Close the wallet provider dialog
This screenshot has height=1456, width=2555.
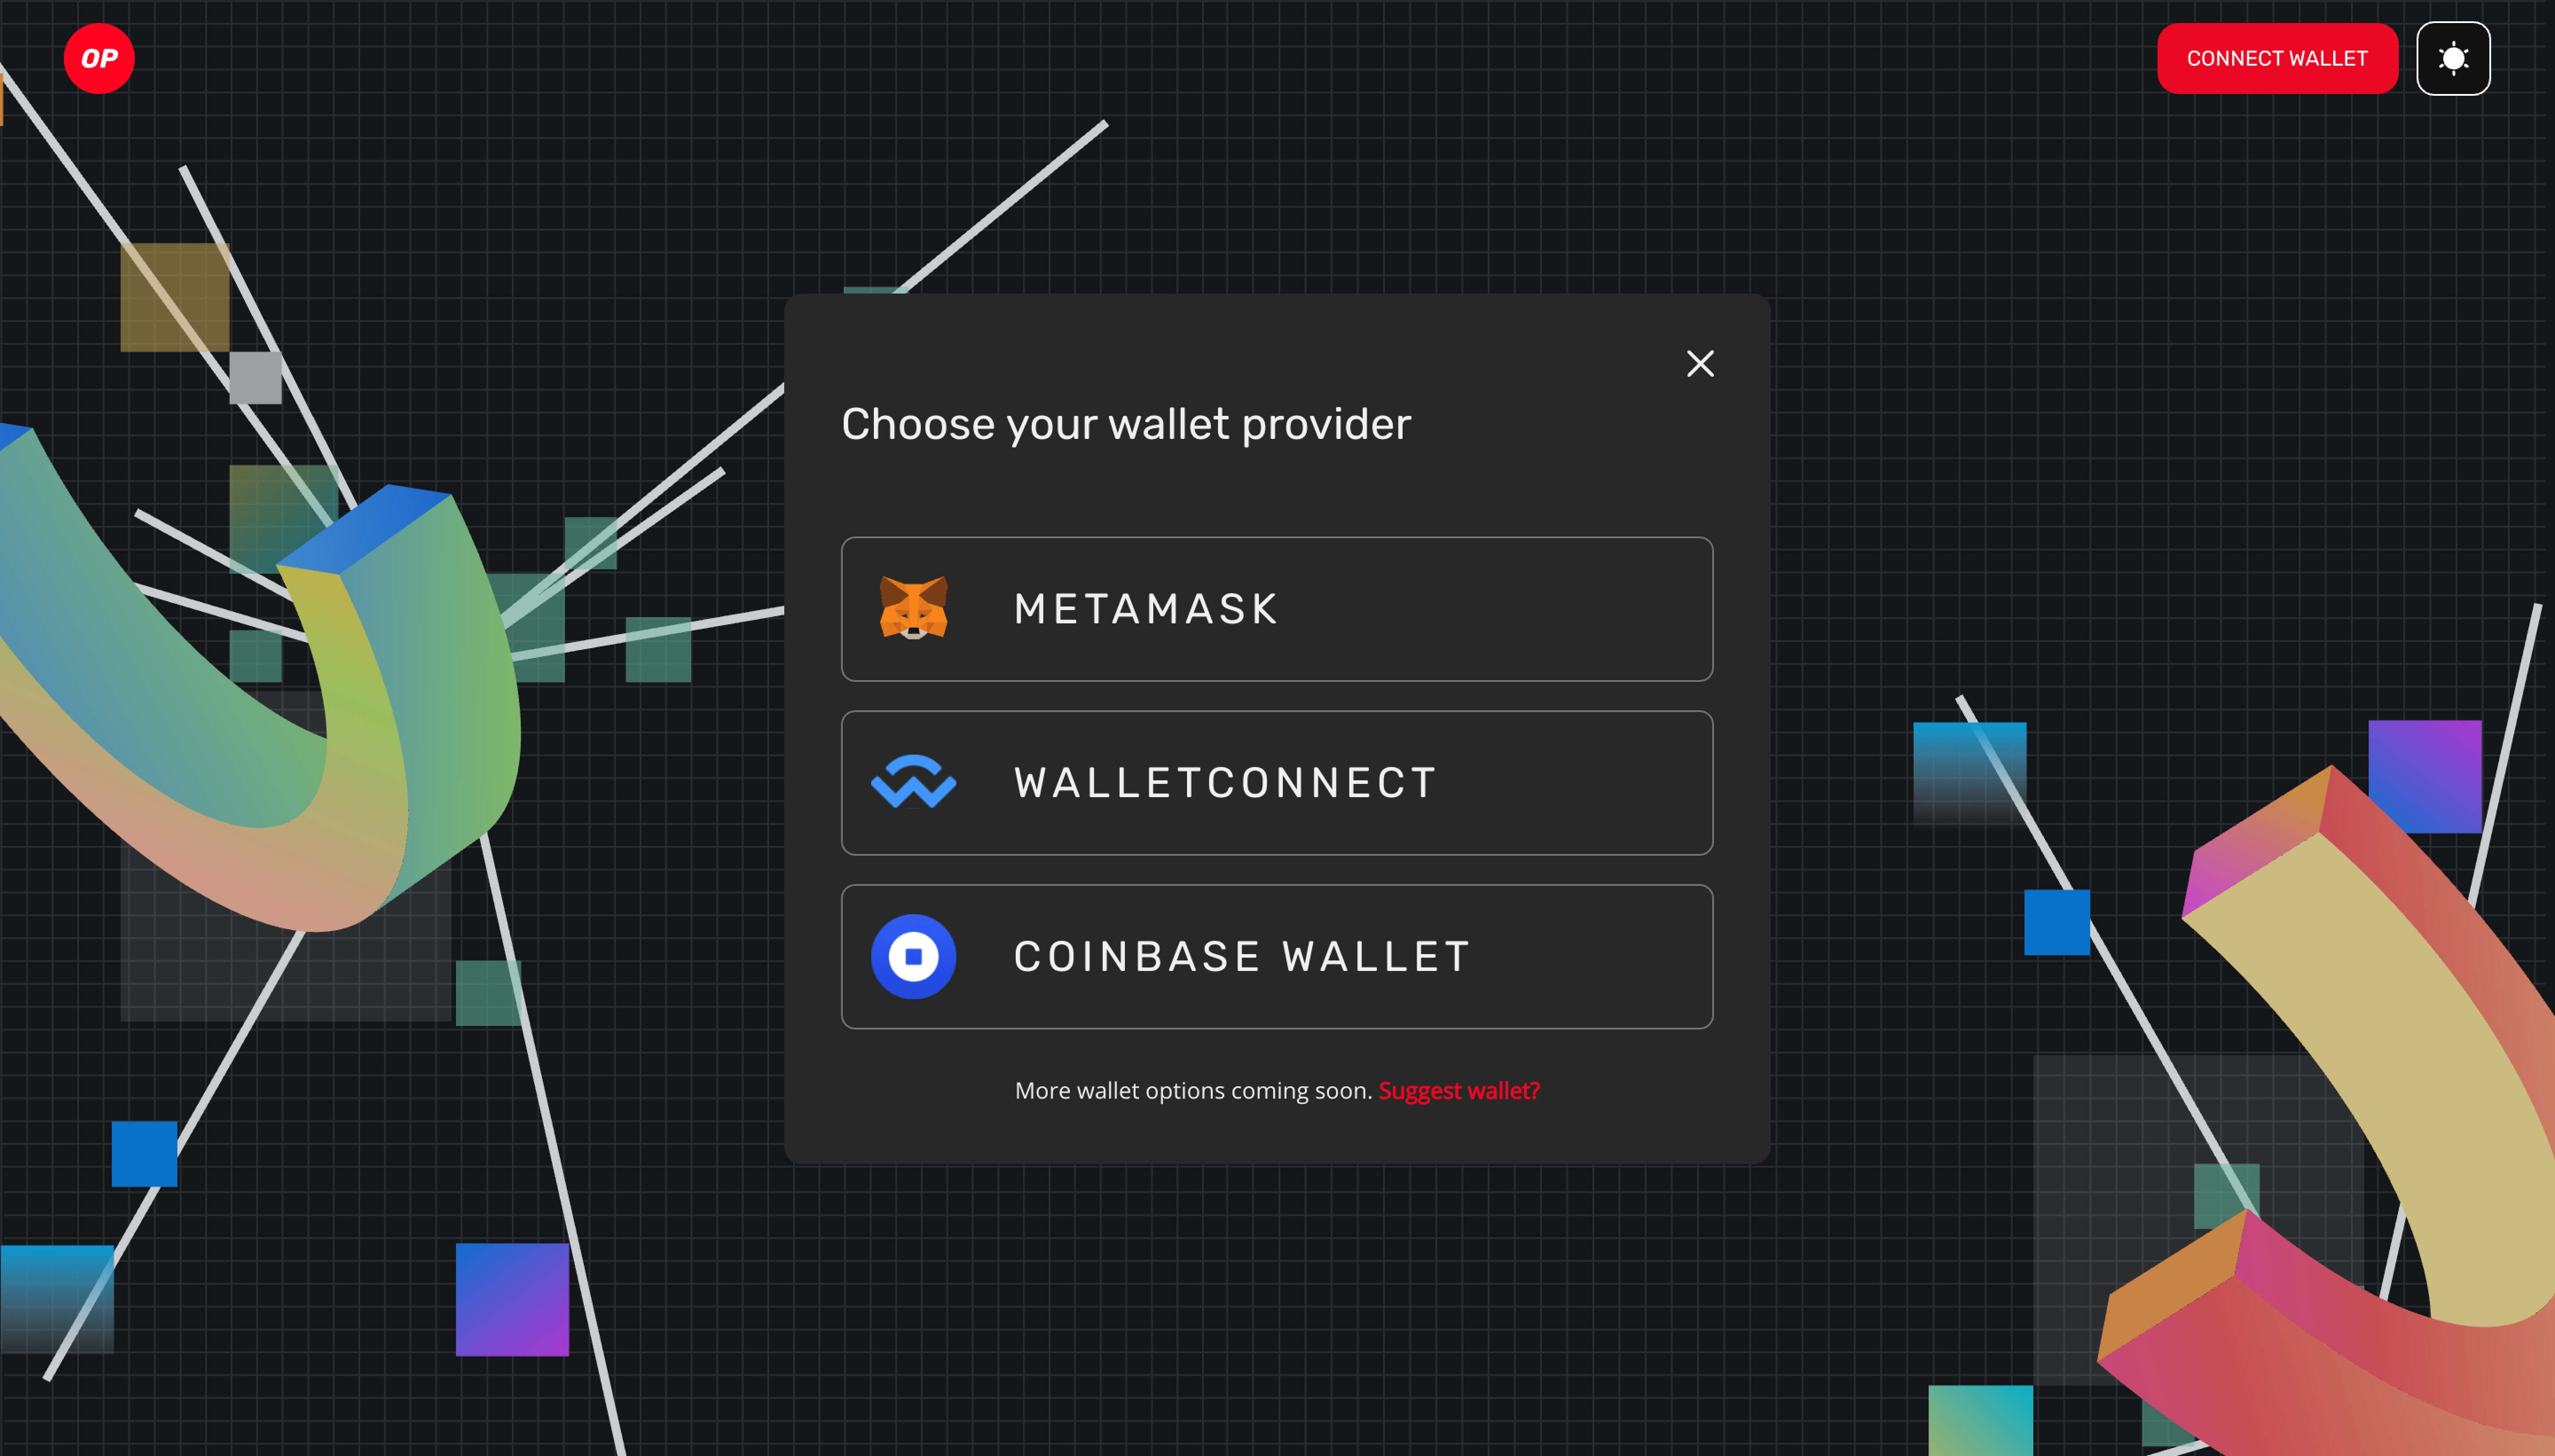(x=1700, y=363)
